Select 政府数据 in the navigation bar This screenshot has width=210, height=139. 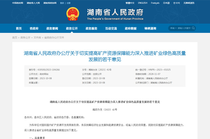[131, 28]
